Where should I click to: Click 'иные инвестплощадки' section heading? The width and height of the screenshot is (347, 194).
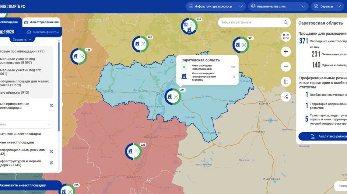click(x=17, y=143)
